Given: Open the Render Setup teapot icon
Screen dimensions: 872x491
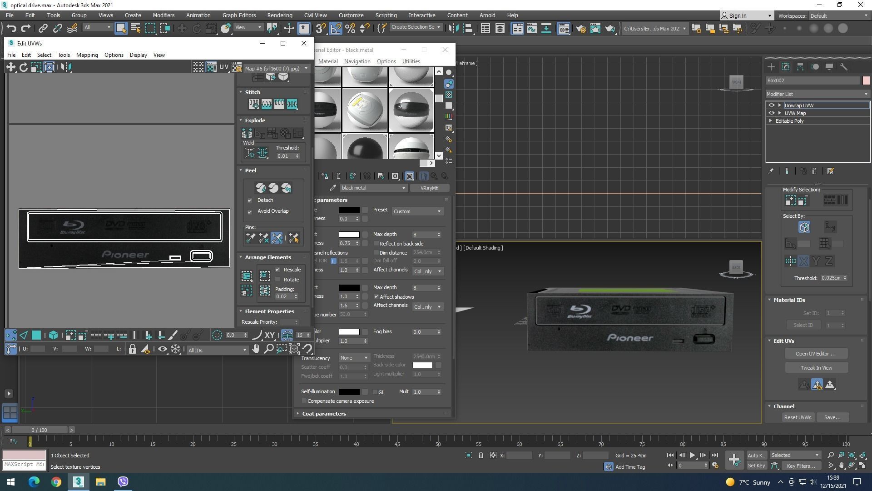Looking at the screenshot, I should click(x=580, y=29).
